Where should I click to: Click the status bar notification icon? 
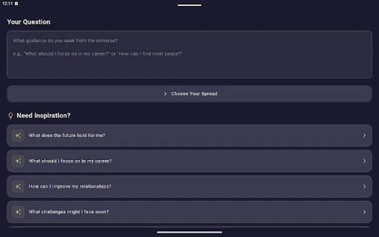click(16, 3)
